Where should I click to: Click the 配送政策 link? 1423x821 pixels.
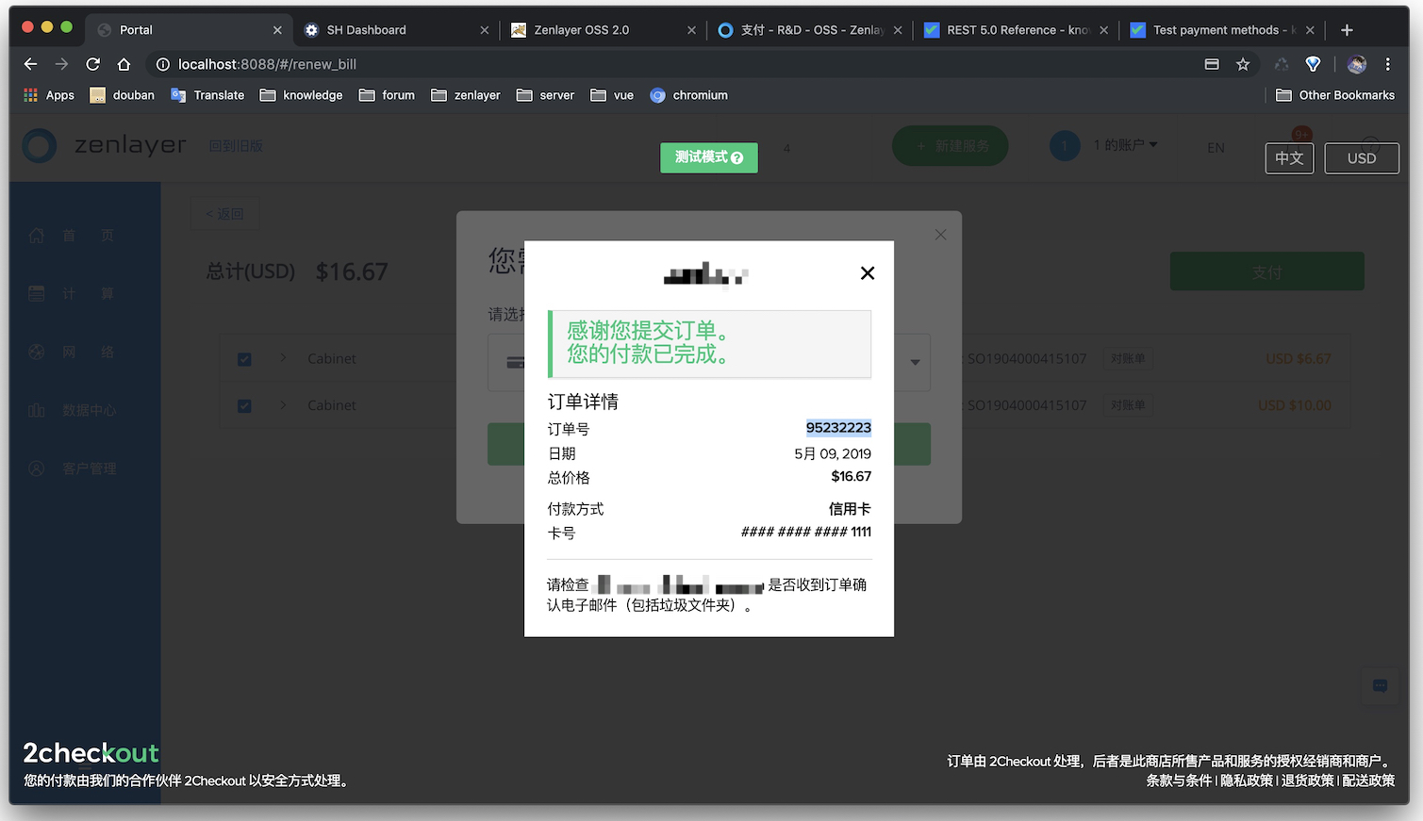coord(1368,780)
